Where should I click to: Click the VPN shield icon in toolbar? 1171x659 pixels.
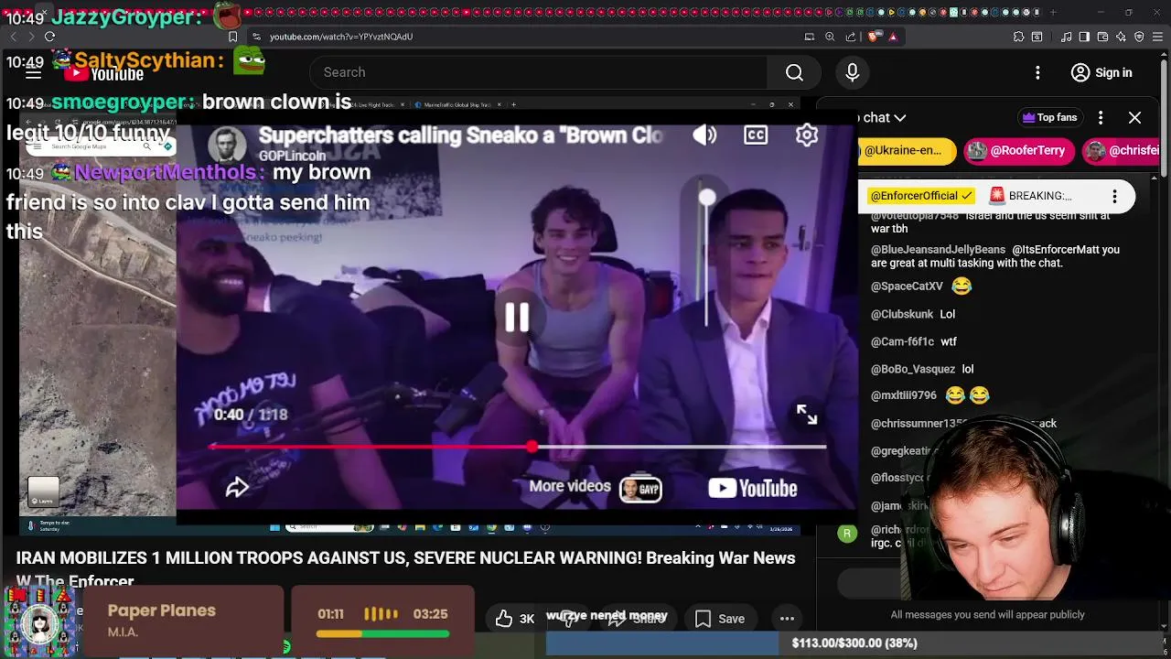(1139, 37)
